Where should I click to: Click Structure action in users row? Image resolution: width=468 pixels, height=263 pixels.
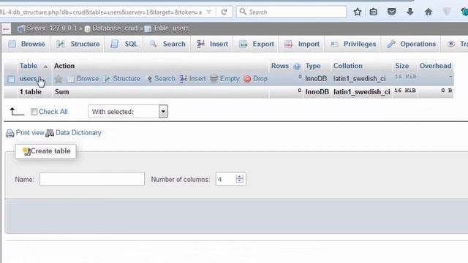[122, 79]
